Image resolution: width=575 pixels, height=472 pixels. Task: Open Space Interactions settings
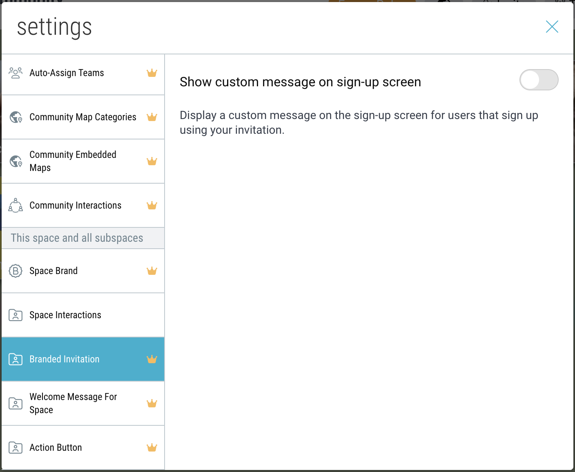pyautogui.click(x=65, y=315)
